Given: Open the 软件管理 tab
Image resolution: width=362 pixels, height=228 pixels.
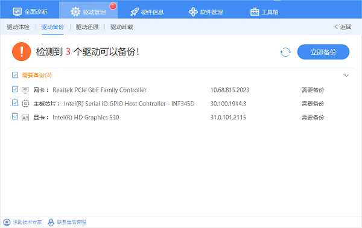Looking at the screenshot, I should 206,12.
